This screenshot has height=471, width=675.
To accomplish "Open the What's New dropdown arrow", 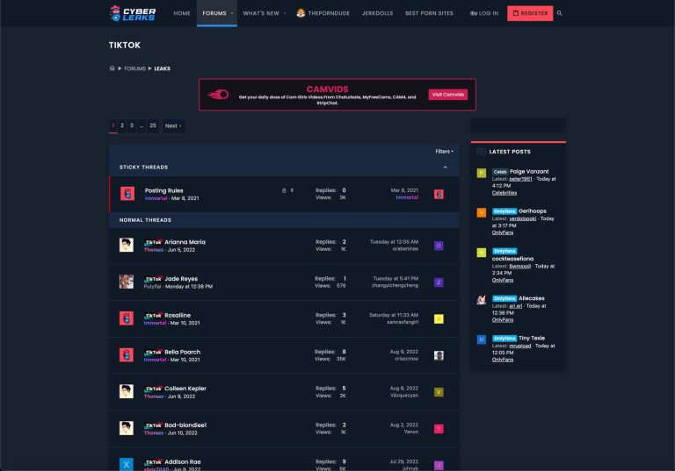I will coord(285,13).
